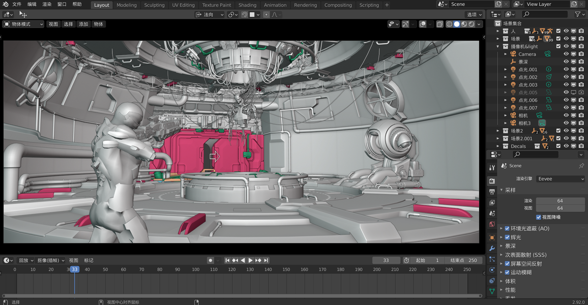588x305 pixels.
Task: Hide Camera object with eye icon
Action: coord(566,54)
